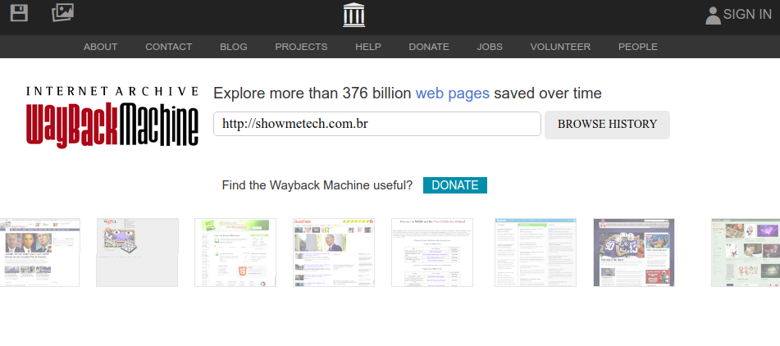Open the NASA archived page thumbnail
Viewport: 780px width, 346px height.
pos(431,253)
